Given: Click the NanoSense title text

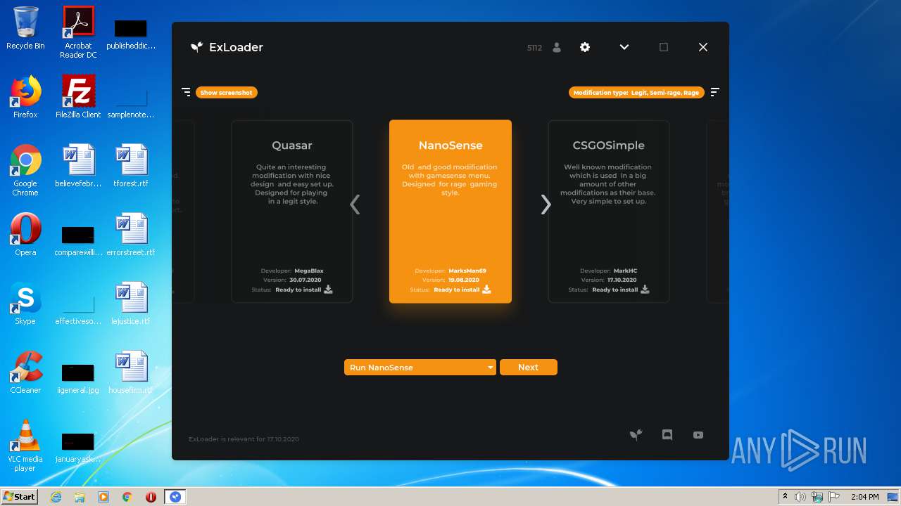Looking at the screenshot, I should [x=450, y=145].
